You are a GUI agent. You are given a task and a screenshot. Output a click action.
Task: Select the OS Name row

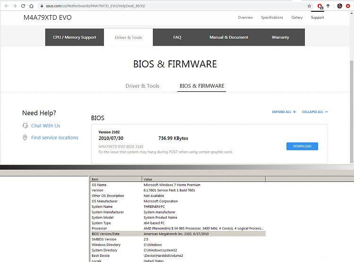pyautogui.click(x=178, y=185)
